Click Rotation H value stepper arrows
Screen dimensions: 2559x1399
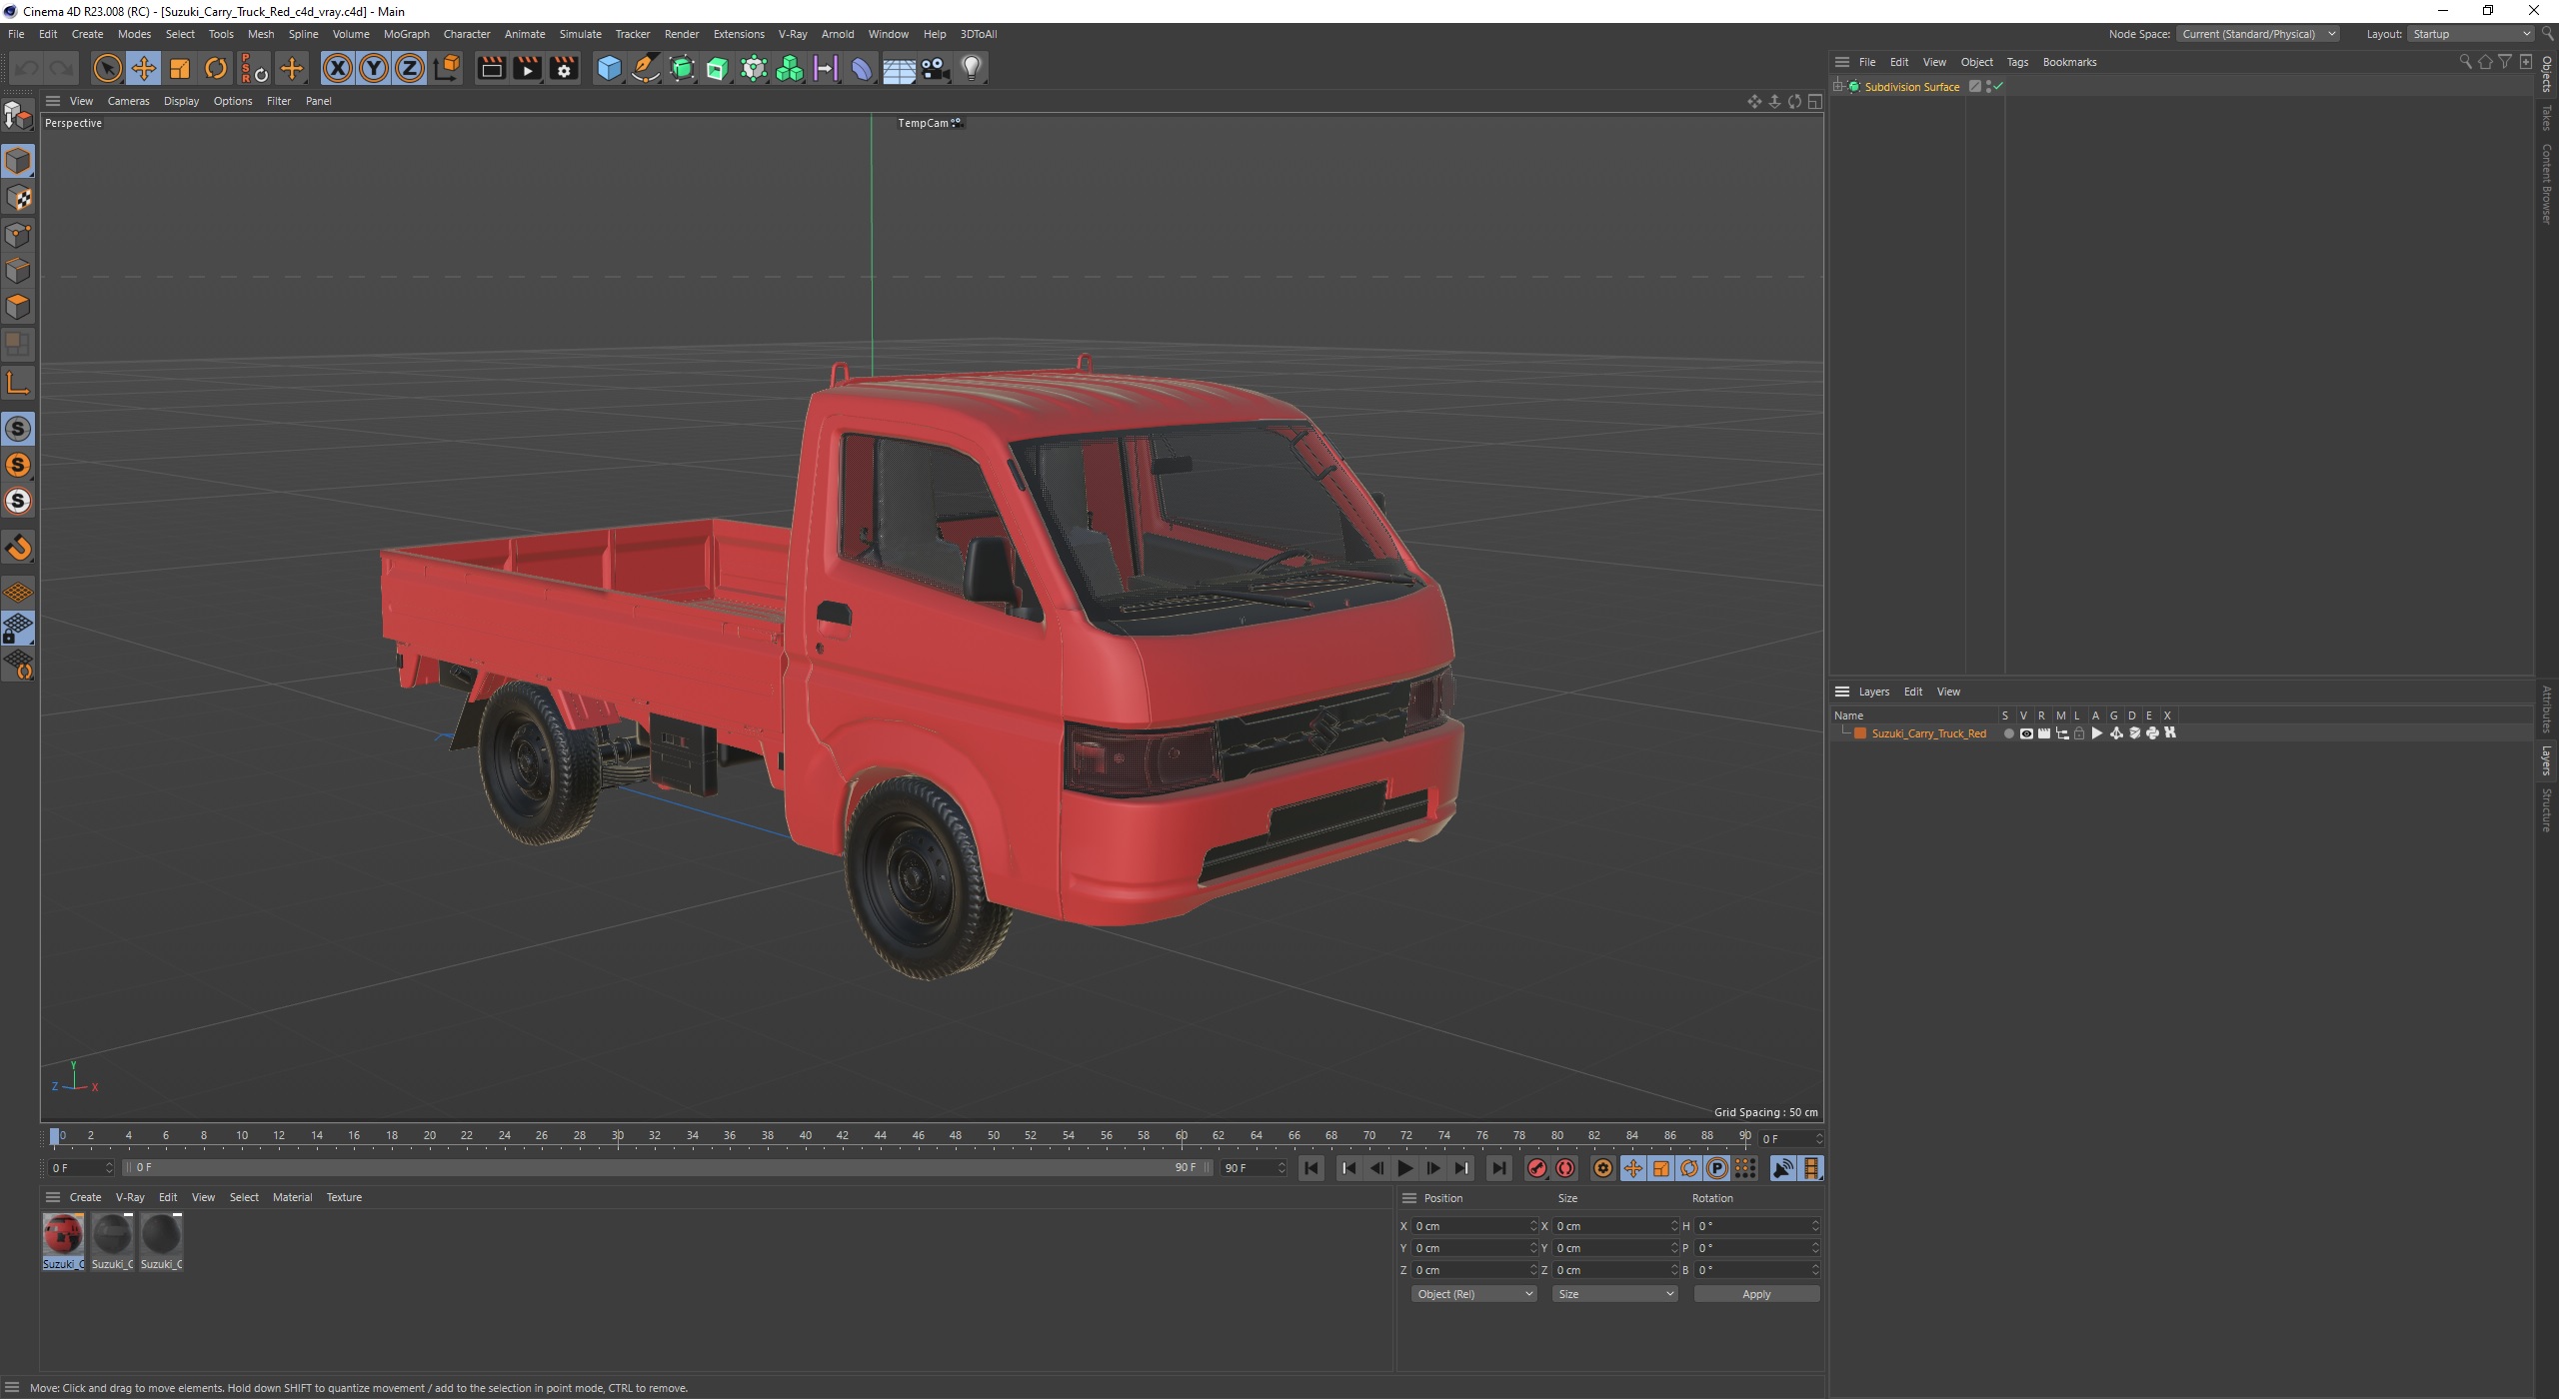pos(1815,1226)
